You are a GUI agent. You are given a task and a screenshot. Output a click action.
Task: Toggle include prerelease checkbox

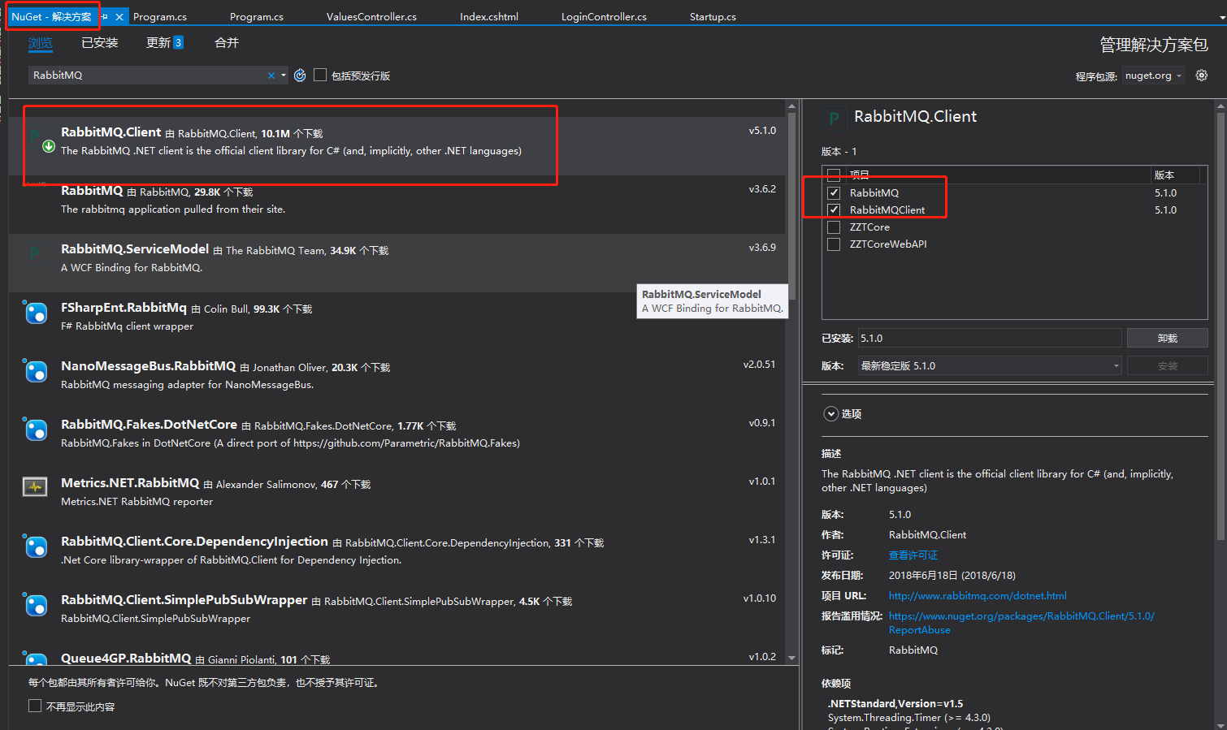[x=320, y=75]
